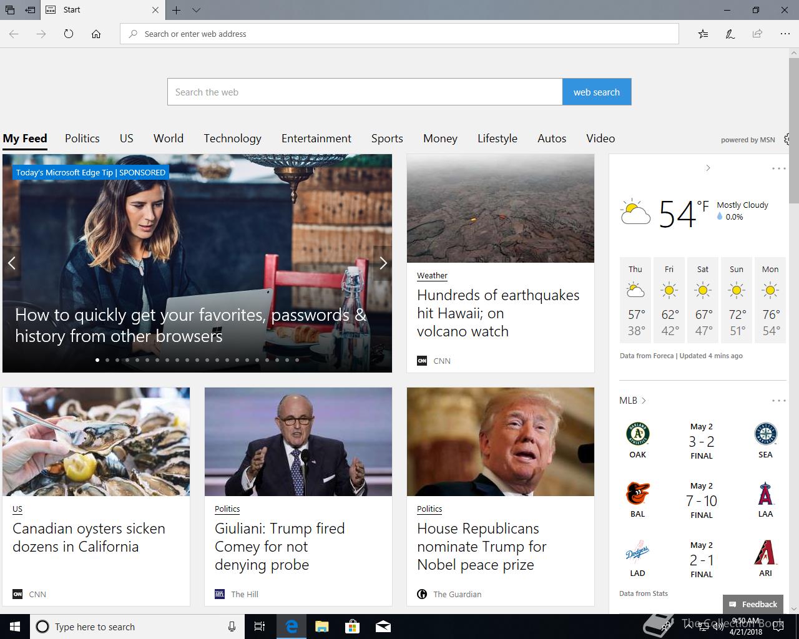Switch to the Sports tab
This screenshot has width=799, height=639.
[387, 139]
